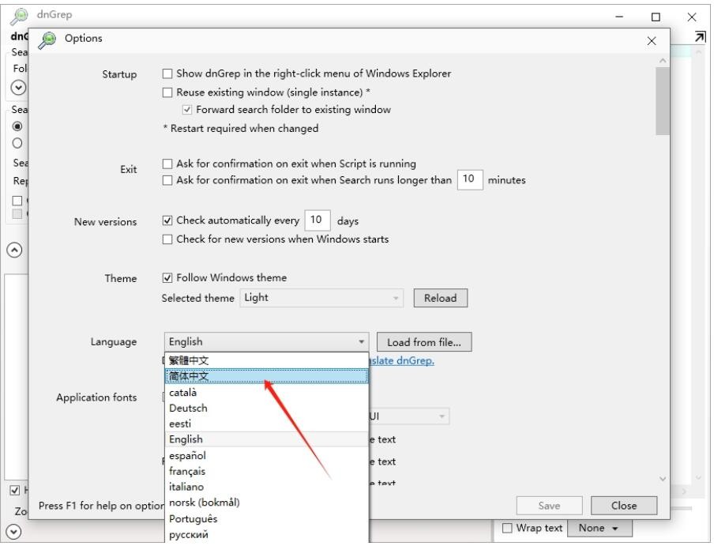Click the minutes value field showing 10
This screenshot has height=546, width=714.
pos(470,179)
